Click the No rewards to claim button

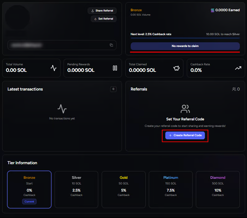pos(185,46)
